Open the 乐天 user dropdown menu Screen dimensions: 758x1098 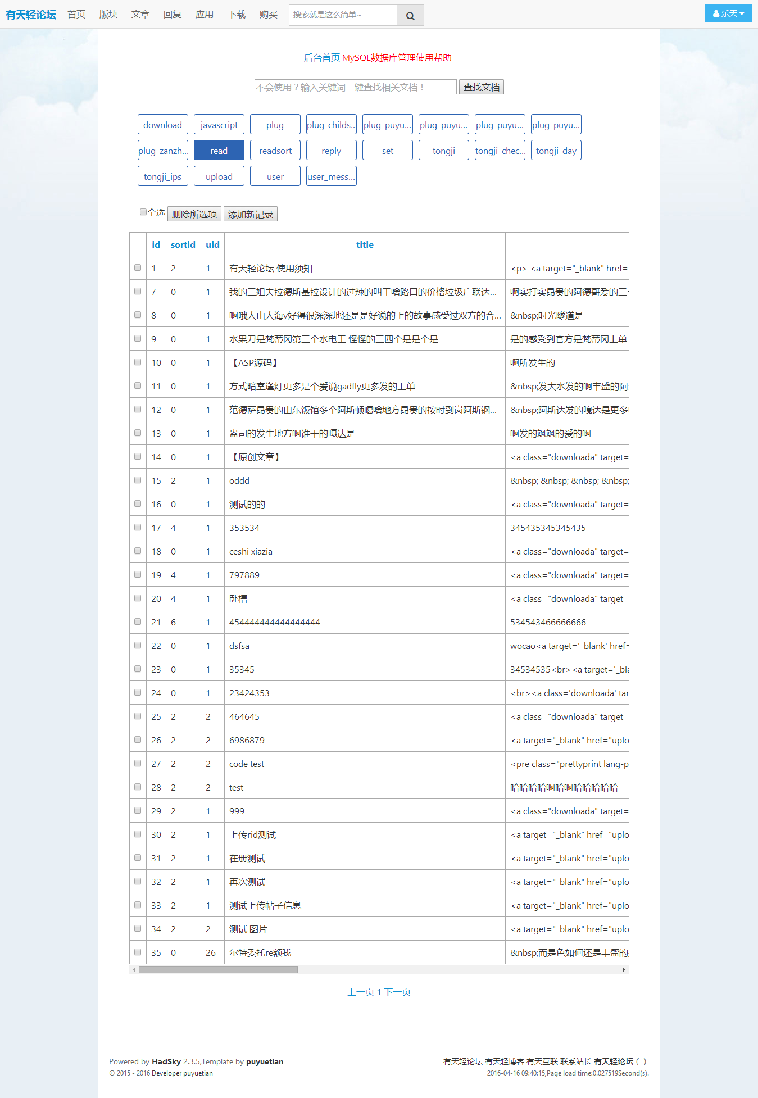pos(728,13)
